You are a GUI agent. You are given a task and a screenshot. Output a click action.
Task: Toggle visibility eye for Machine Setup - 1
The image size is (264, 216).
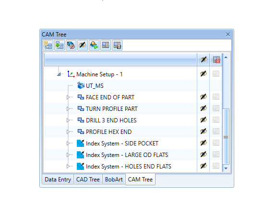click(x=204, y=74)
